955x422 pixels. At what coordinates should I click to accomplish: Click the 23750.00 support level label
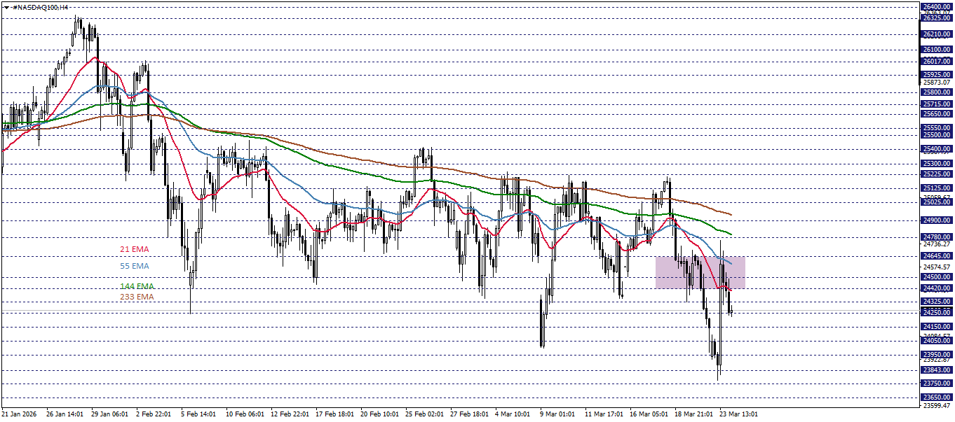click(x=936, y=381)
